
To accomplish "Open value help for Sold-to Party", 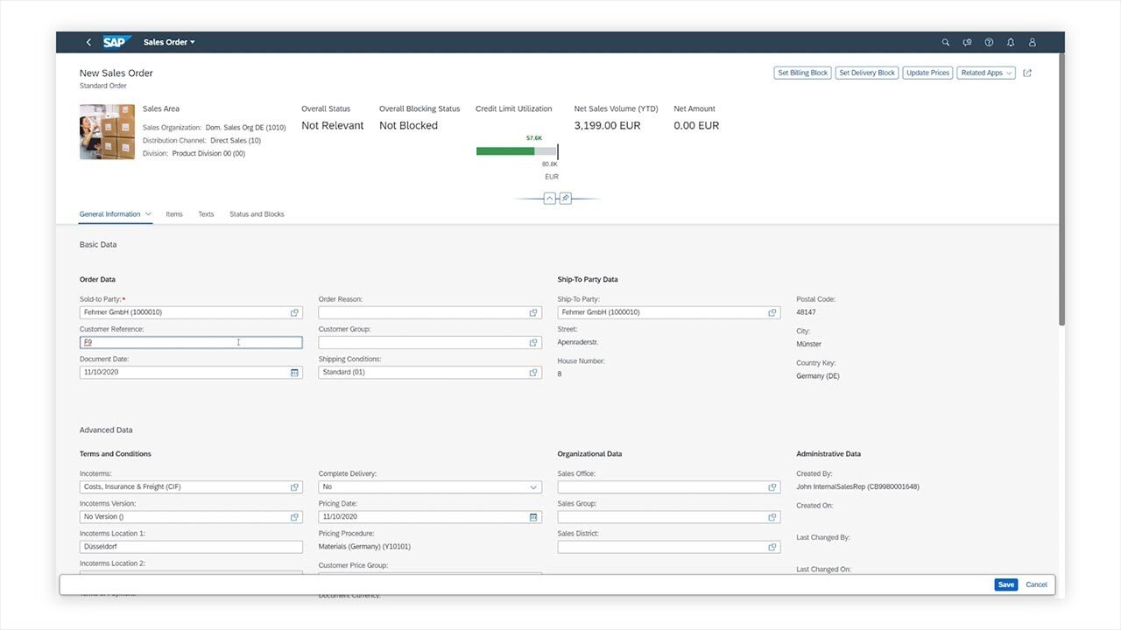I will pos(295,311).
